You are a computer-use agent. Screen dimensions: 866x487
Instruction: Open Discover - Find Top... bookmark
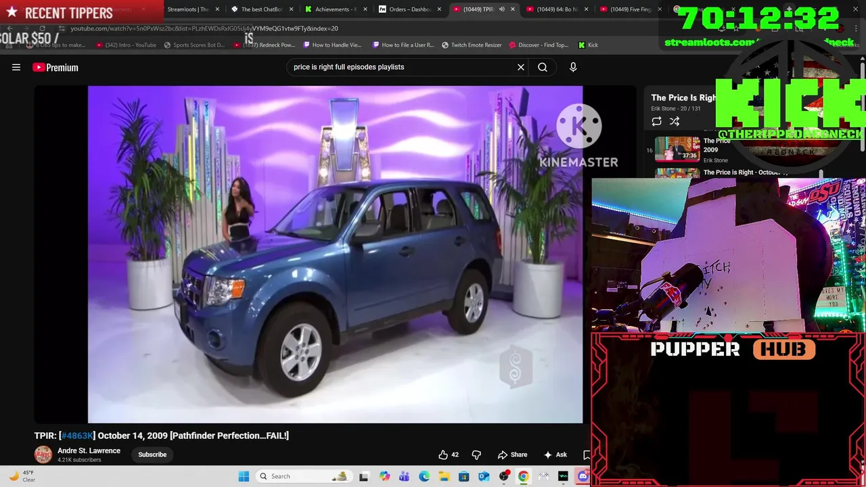(539, 45)
